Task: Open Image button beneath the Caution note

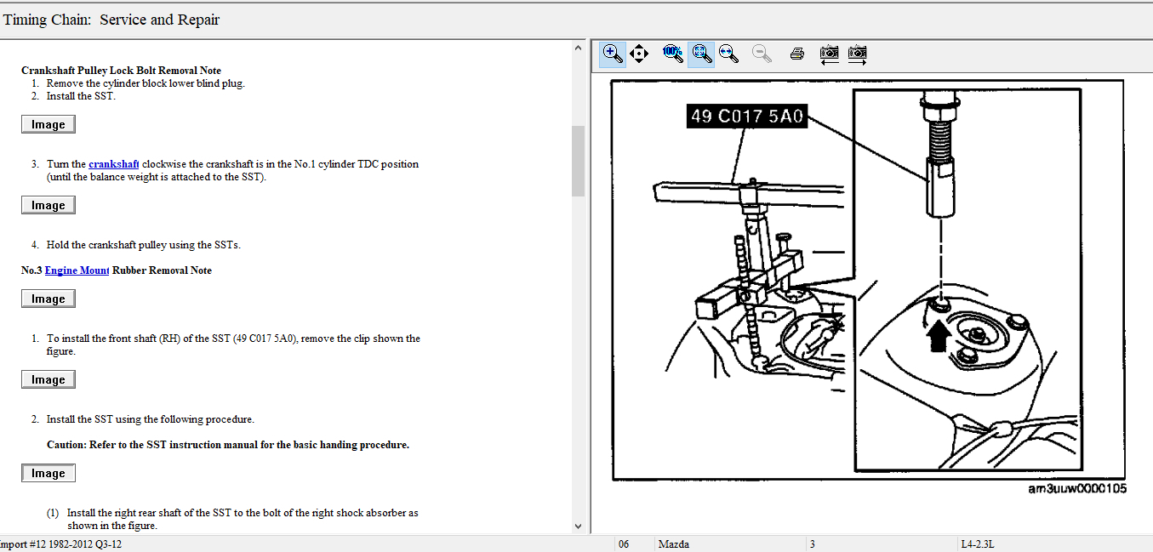Action: point(49,474)
